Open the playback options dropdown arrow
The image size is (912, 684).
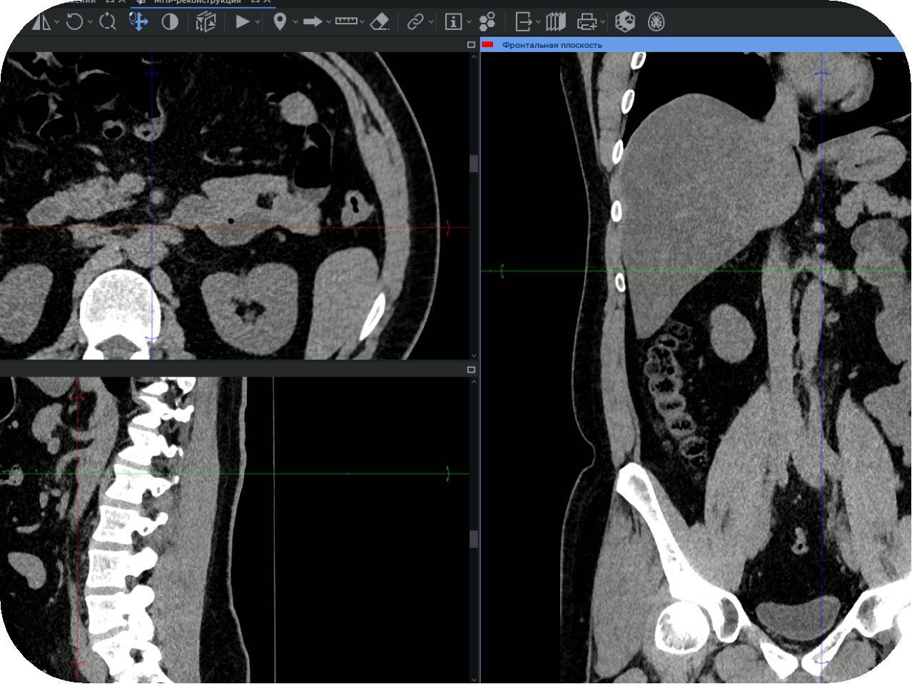point(257,22)
